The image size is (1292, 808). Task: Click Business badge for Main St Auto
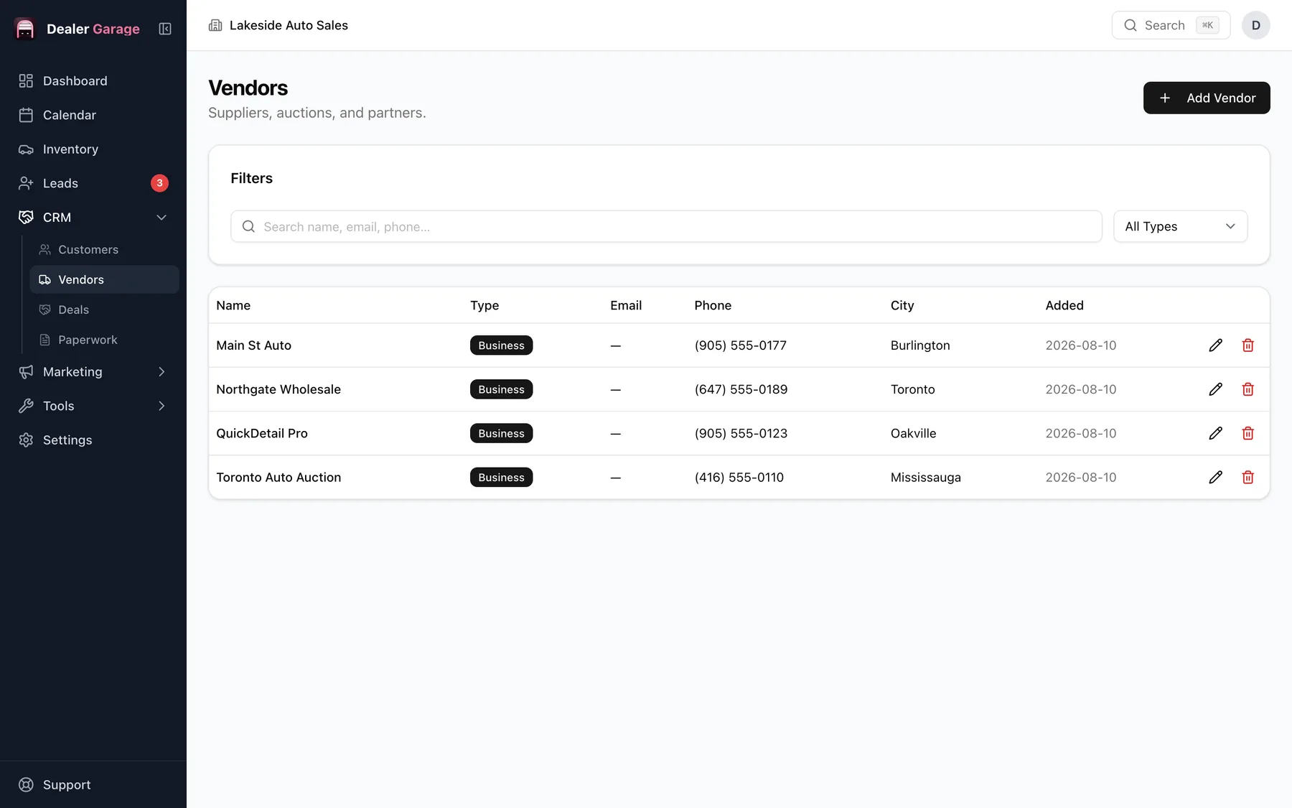point(501,345)
